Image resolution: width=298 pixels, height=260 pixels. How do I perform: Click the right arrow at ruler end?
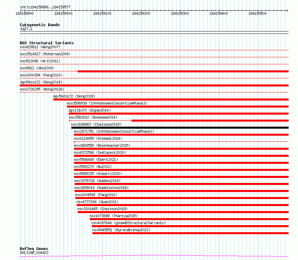click(287, 10)
